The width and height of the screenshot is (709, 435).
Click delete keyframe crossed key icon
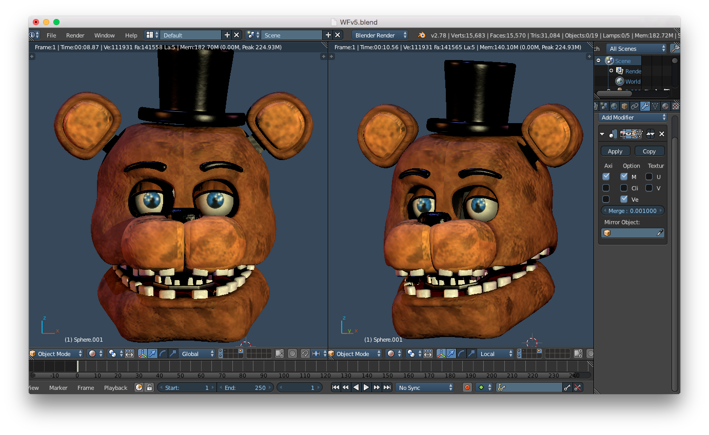point(578,387)
